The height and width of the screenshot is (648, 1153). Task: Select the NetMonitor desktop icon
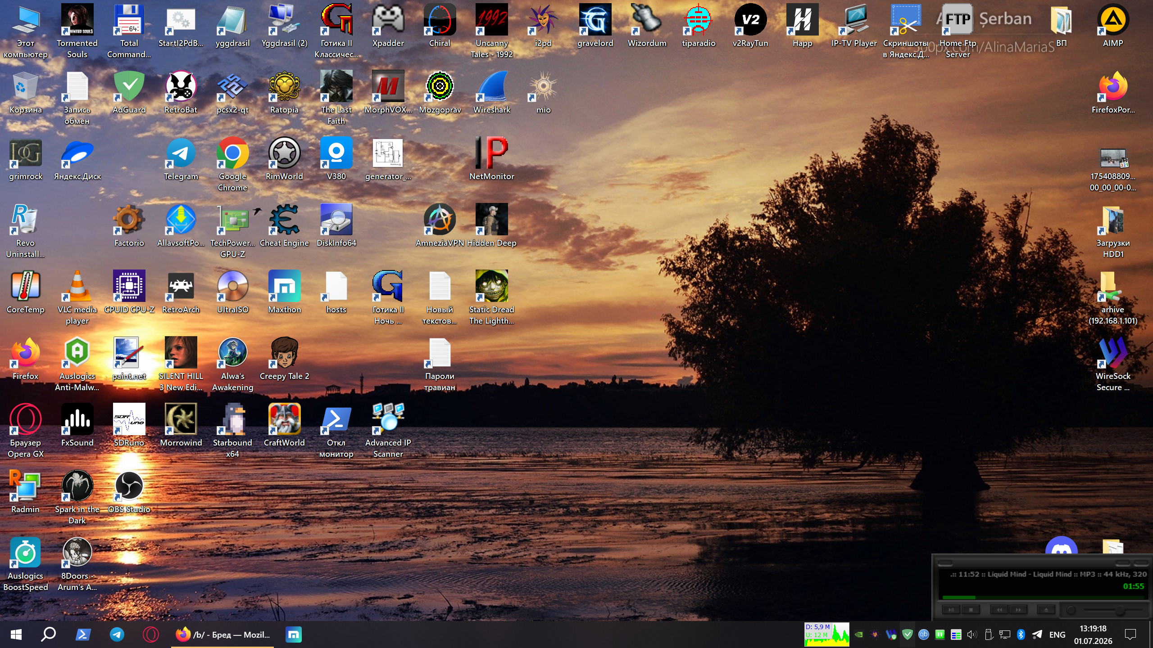(492, 159)
